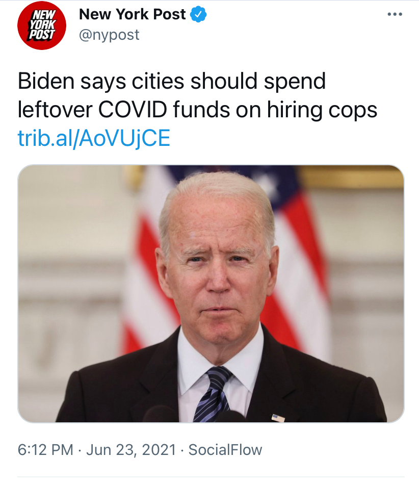Click the word leftover in the tweet
This screenshot has height=483, width=419.
click(x=55, y=109)
